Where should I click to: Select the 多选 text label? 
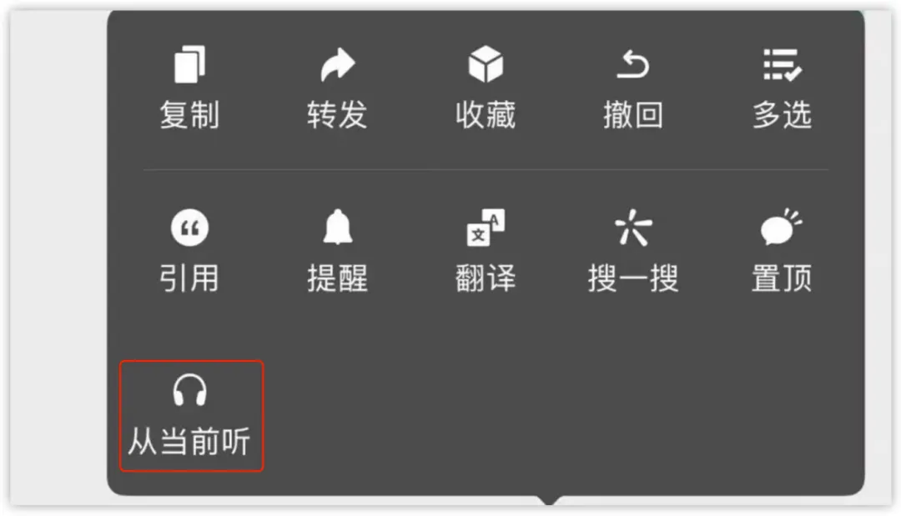pos(782,114)
